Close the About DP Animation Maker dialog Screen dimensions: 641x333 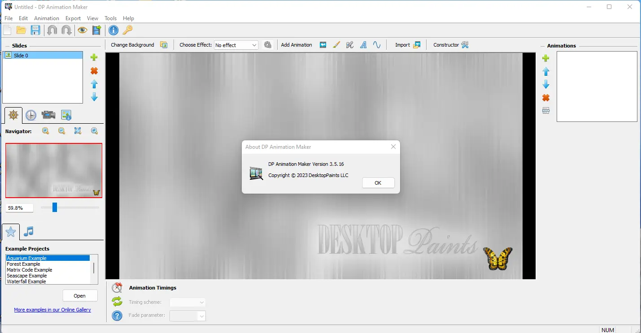[x=393, y=147]
